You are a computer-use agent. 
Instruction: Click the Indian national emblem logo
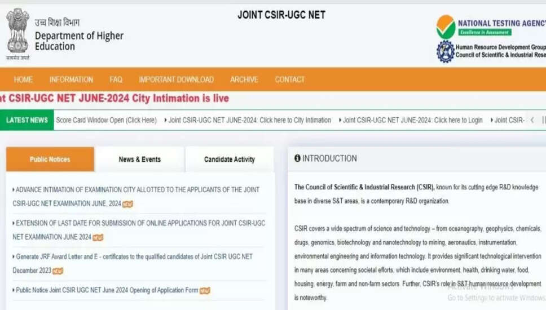[x=17, y=32]
